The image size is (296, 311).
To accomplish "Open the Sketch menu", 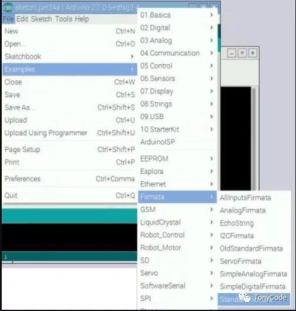I will point(42,19).
